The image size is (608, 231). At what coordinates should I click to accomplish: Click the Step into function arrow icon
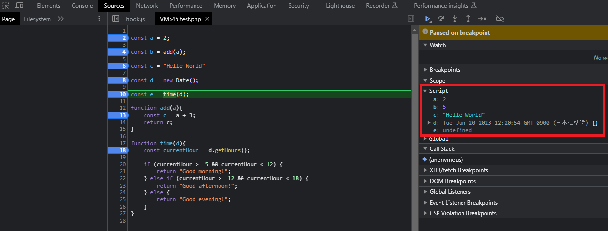455,19
